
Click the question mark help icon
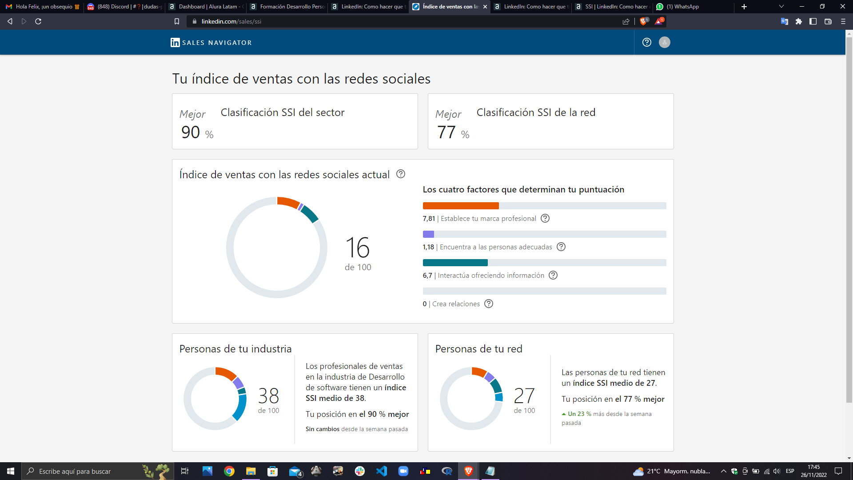point(647,42)
